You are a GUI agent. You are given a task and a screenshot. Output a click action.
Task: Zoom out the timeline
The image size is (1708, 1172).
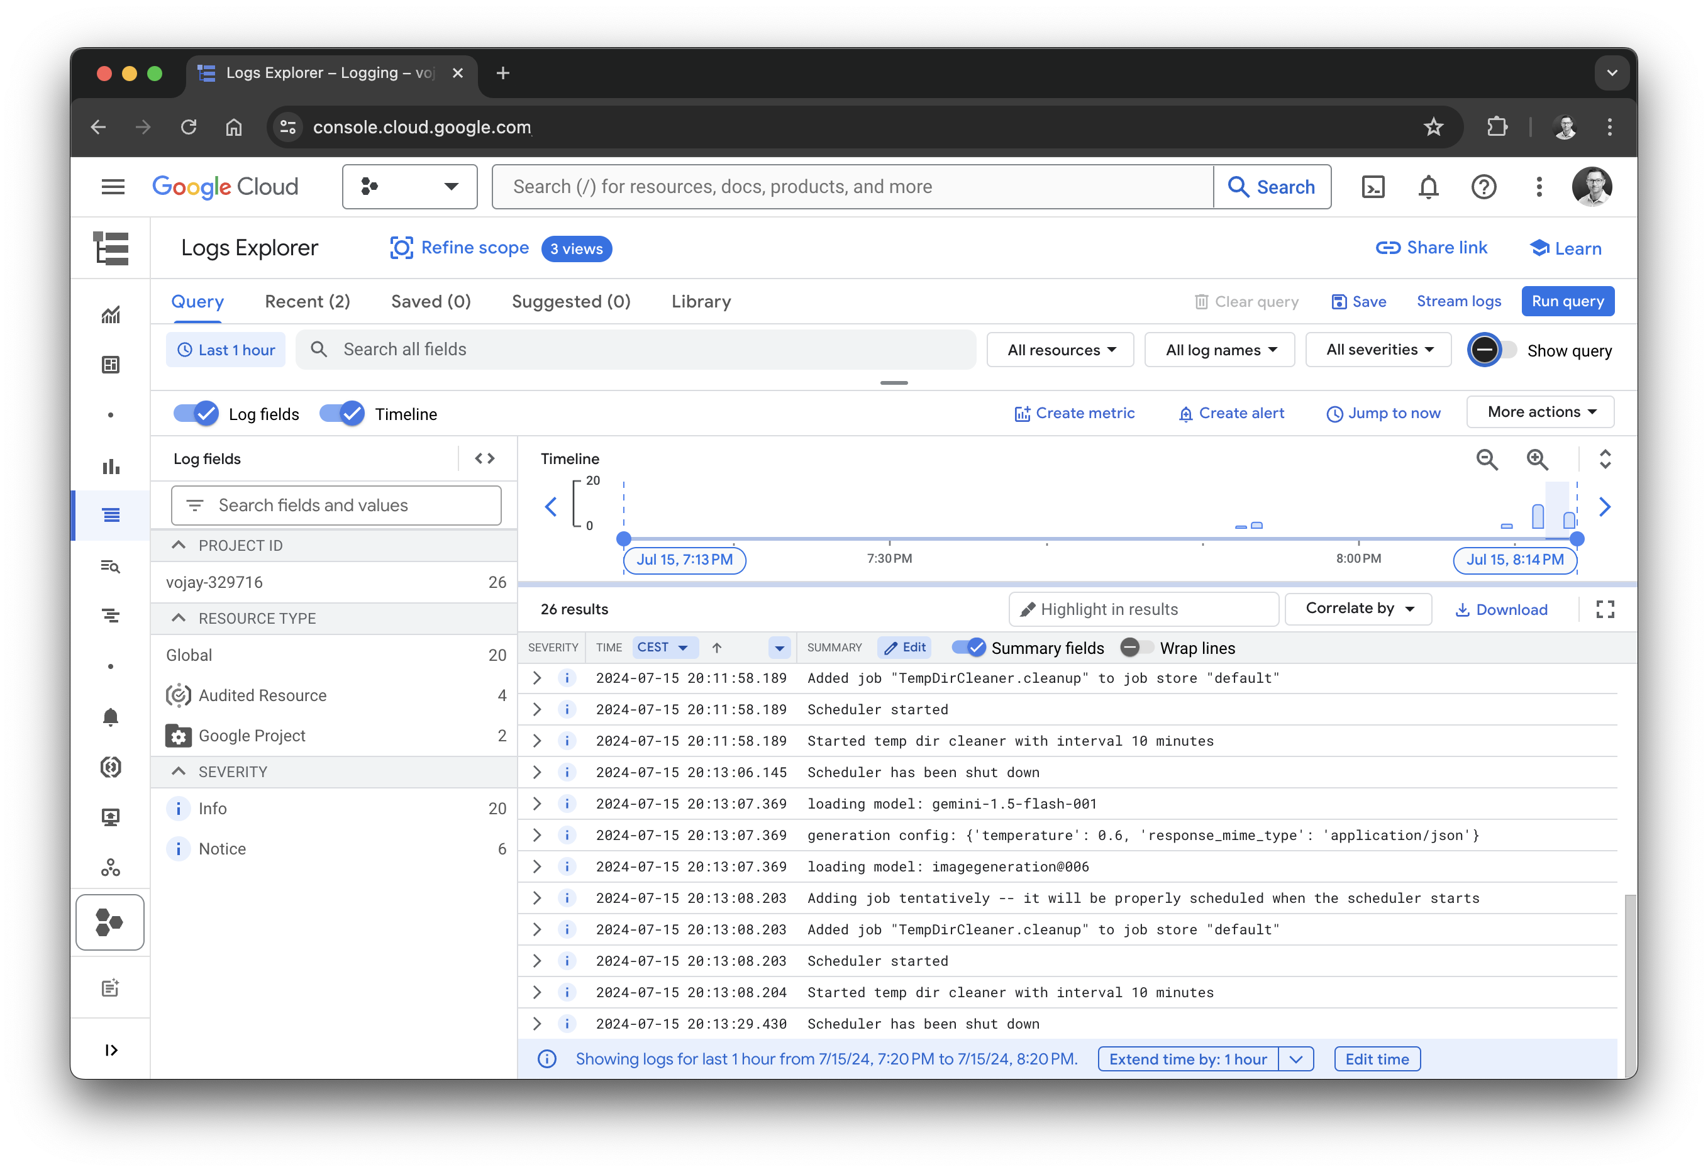click(x=1487, y=459)
